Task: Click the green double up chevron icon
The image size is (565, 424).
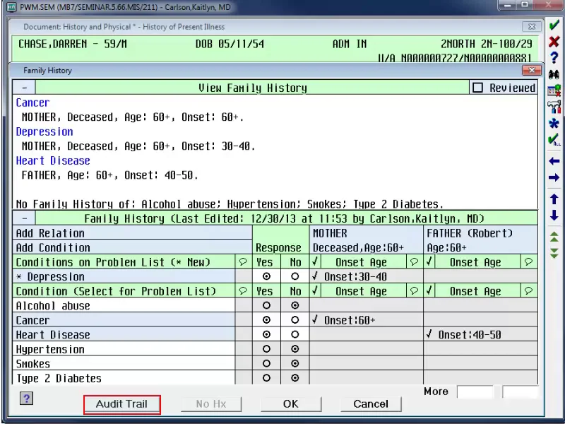Action: tap(554, 237)
